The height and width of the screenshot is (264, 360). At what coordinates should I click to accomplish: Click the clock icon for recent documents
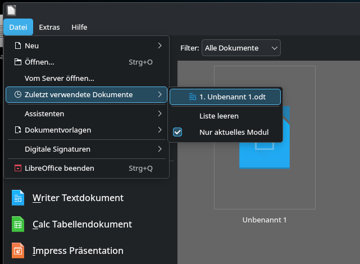click(x=17, y=94)
